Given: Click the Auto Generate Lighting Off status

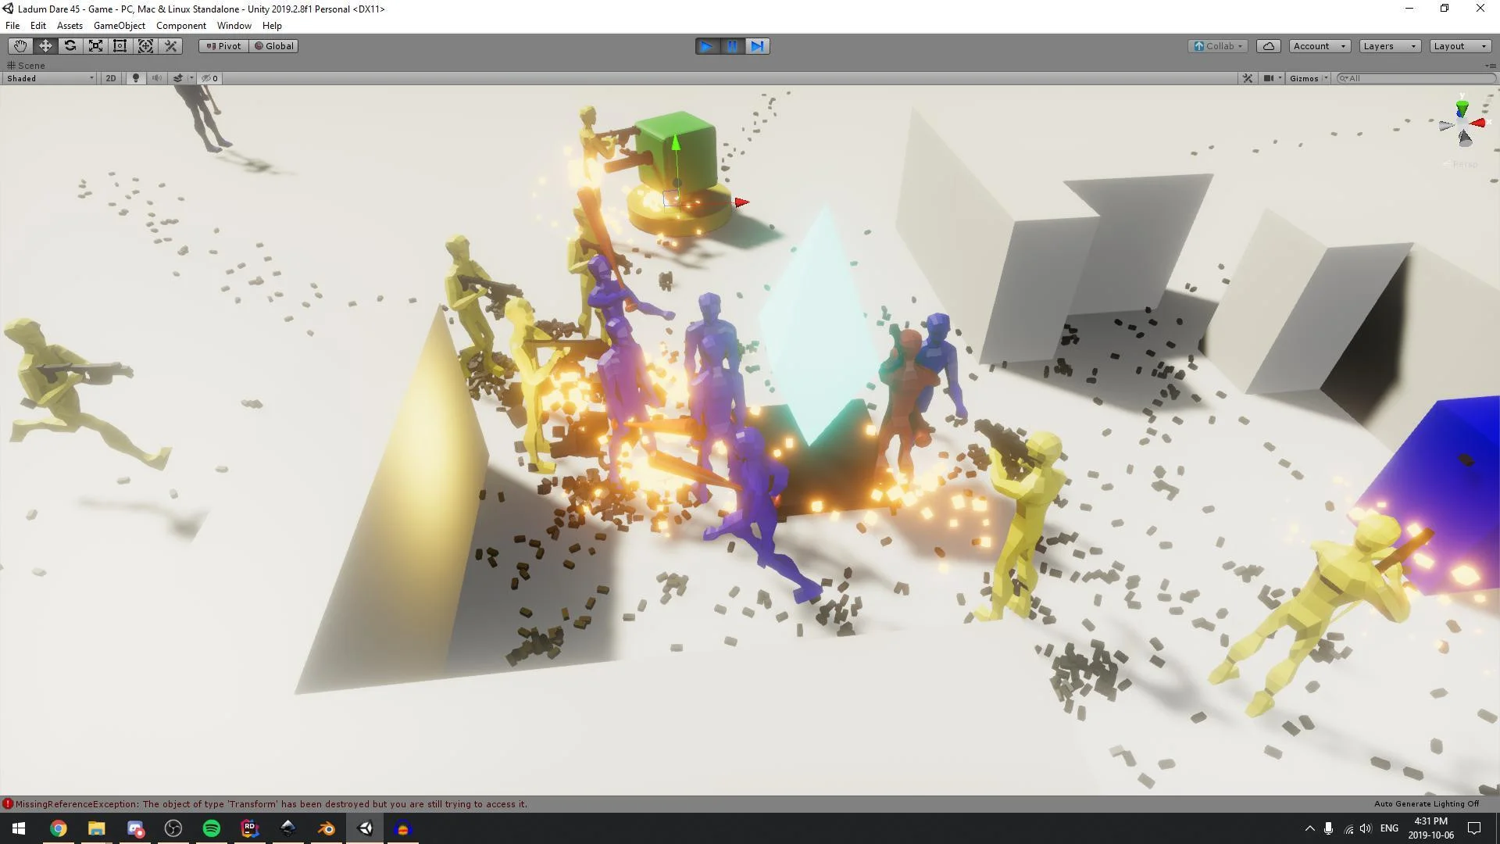Looking at the screenshot, I should pyautogui.click(x=1426, y=803).
